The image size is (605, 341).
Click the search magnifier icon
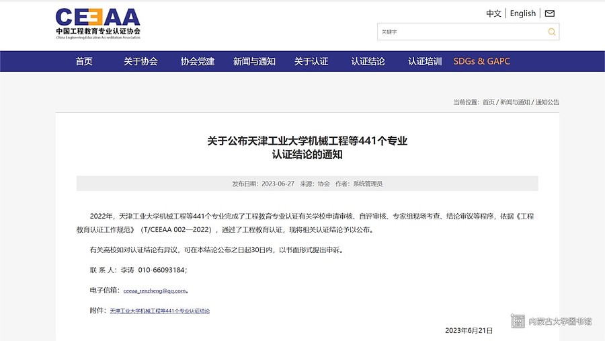click(x=552, y=32)
